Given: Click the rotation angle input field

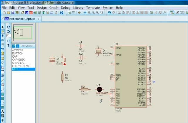Looking at the screenshot, I should [9, 36].
